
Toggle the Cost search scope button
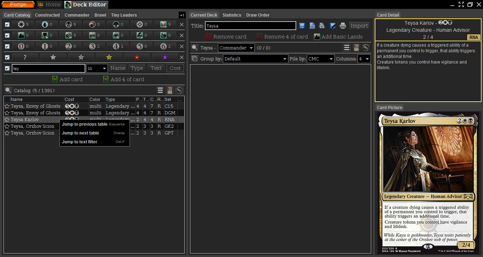coord(175,68)
